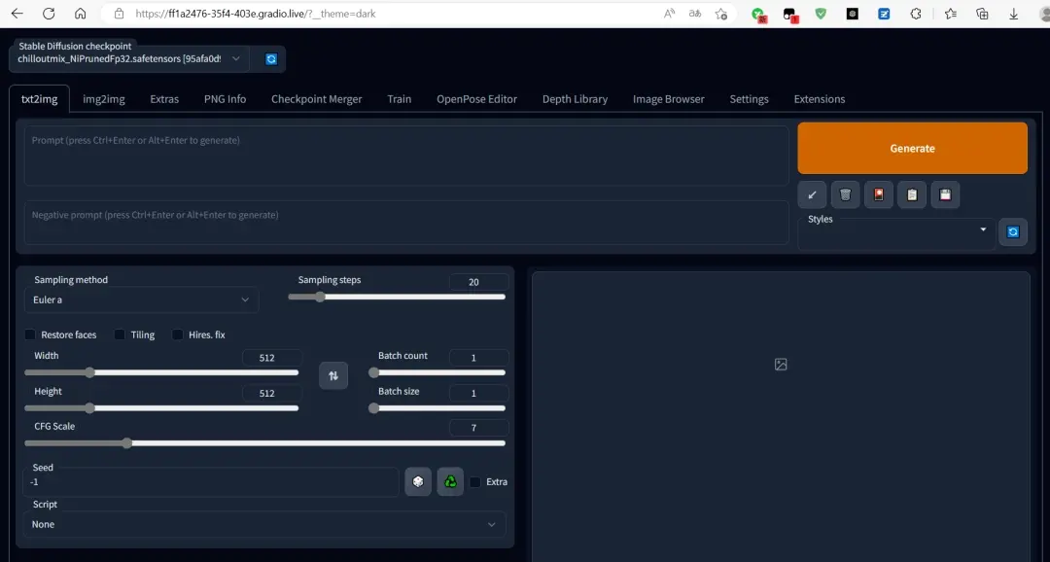Click the arrow icon to read last generation parameters
Viewport: 1050px width, 562px height.
pyautogui.click(x=812, y=194)
